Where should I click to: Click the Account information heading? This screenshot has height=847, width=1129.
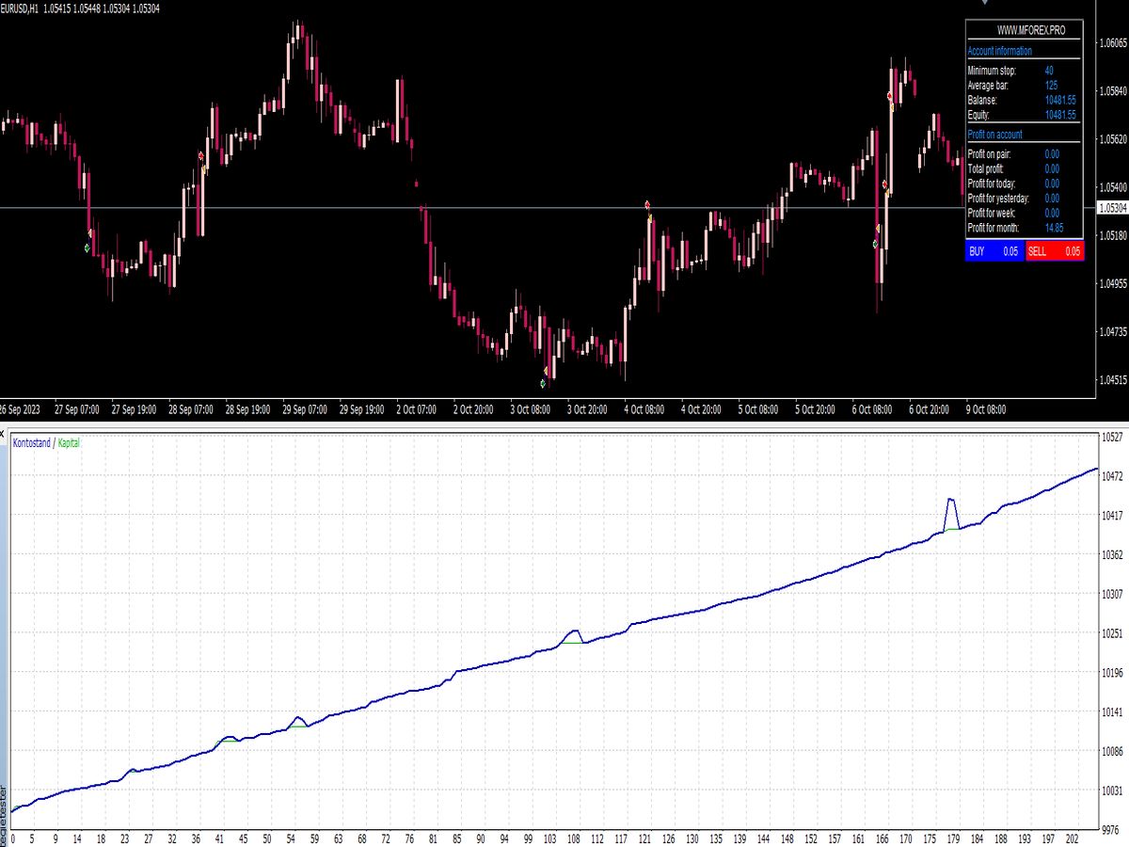pyautogui.click(x=999, y=51)
